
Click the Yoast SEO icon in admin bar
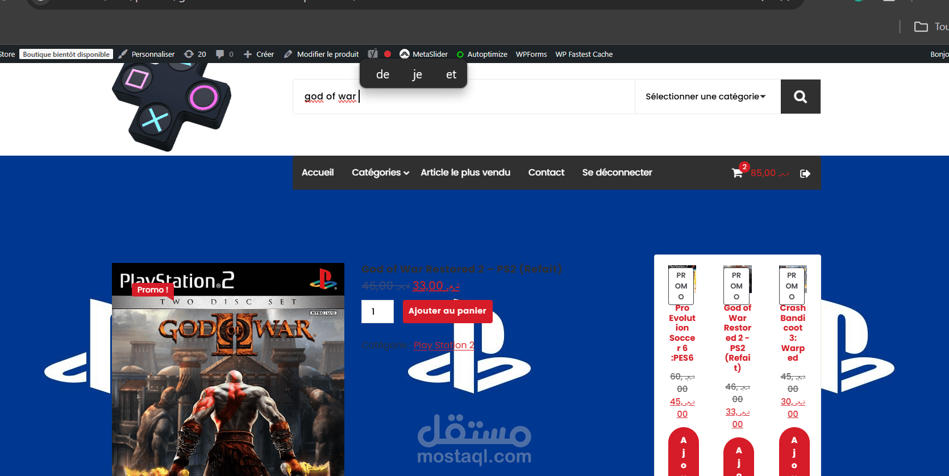pyautogui.click(x=373, y=54)
